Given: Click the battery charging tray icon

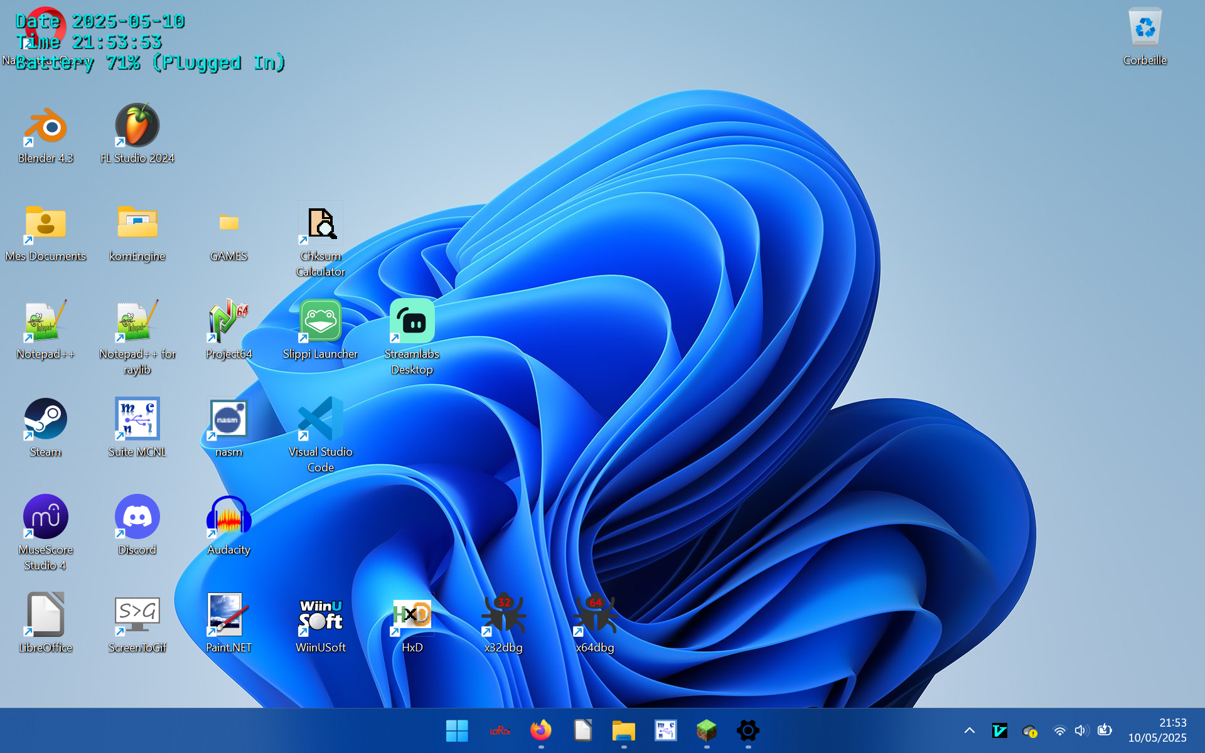Looking at the screenshot, I should 1105,730.
